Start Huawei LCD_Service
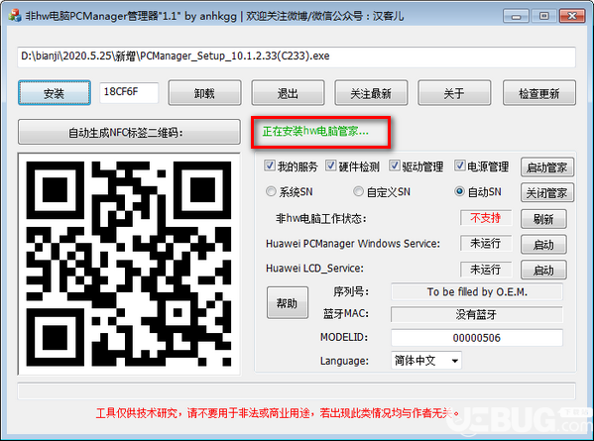594x441 pixels. [x=543, y=270]
